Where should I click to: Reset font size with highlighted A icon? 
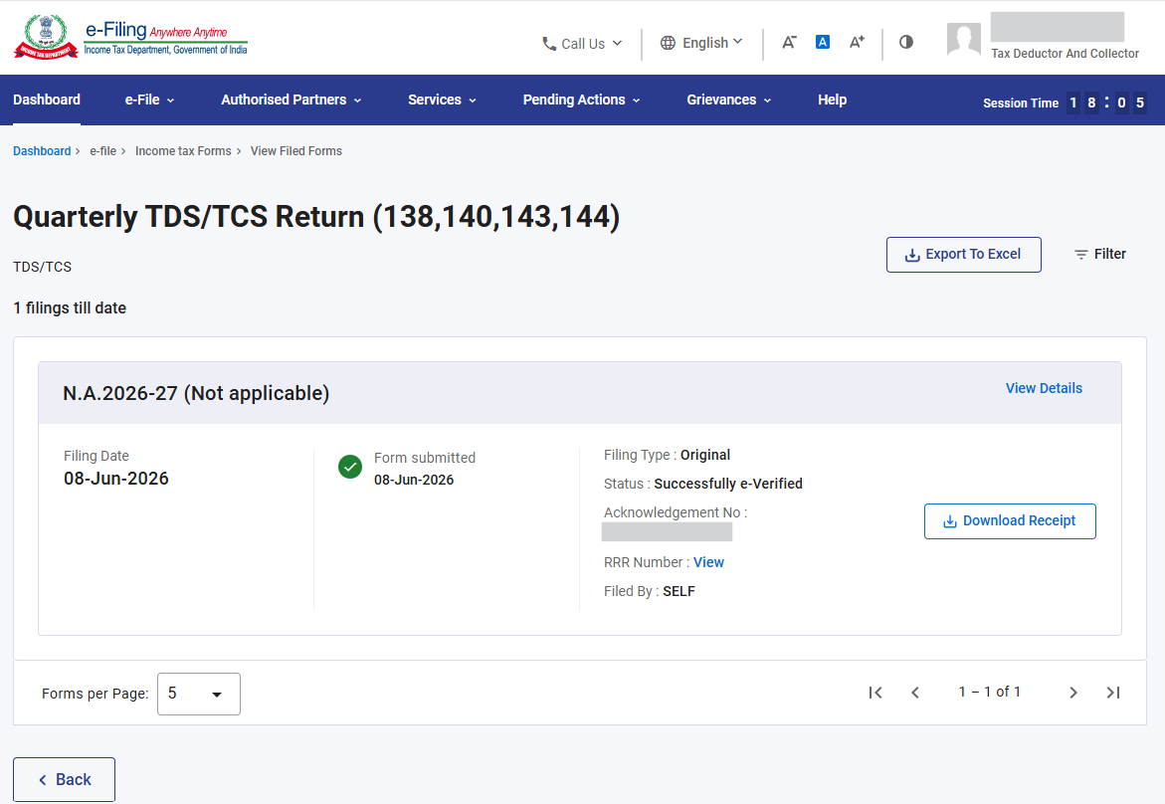[x=823, y=43]
